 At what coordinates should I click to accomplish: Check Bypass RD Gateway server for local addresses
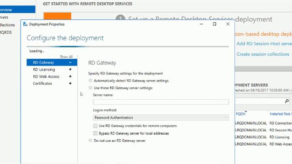click(95, 133)
